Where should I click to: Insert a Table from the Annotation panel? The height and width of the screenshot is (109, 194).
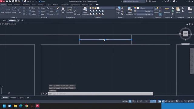click(x=77, y=14)
